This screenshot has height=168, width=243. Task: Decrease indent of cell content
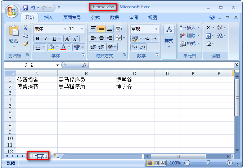(x=93, y=47)
